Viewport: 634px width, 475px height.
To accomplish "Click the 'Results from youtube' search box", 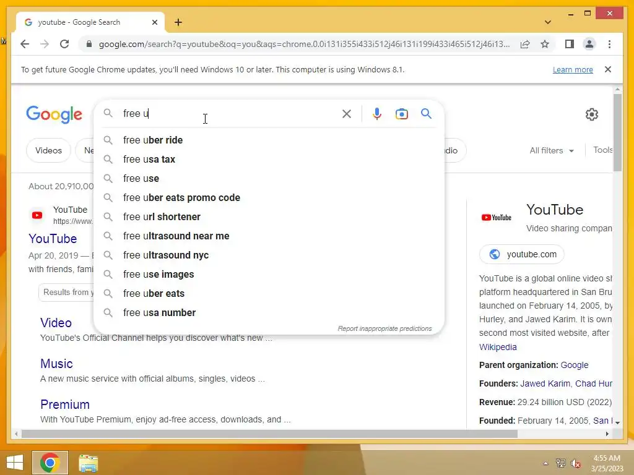I will pos(66,293).
